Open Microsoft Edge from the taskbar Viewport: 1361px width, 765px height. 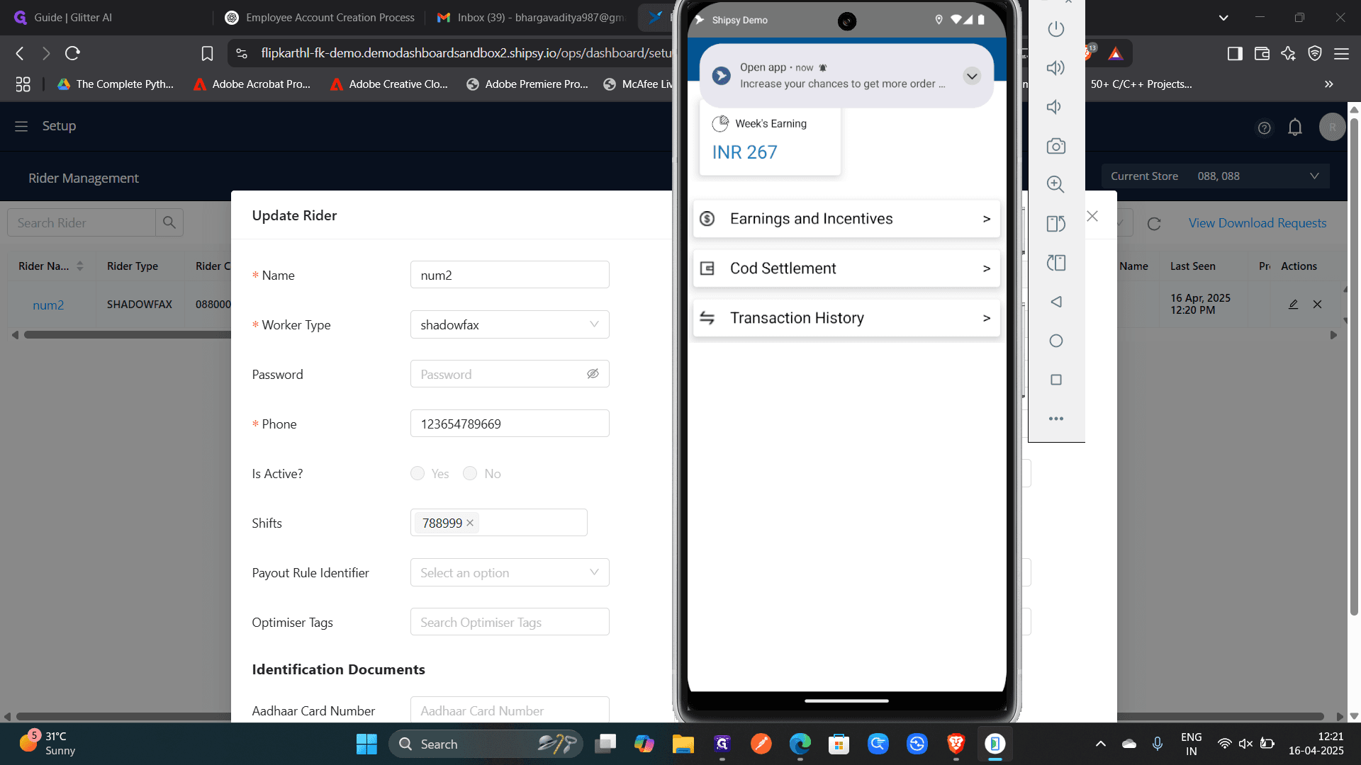click(x=800, y=744)
